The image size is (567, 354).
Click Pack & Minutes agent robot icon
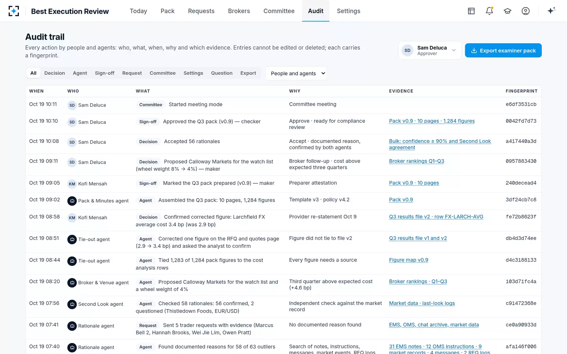click(x=72, y=201)
